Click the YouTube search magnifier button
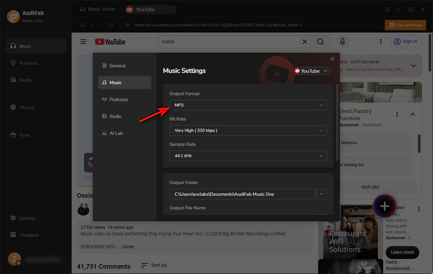Screen dimensions: 433x274 (x=320, y=42)
